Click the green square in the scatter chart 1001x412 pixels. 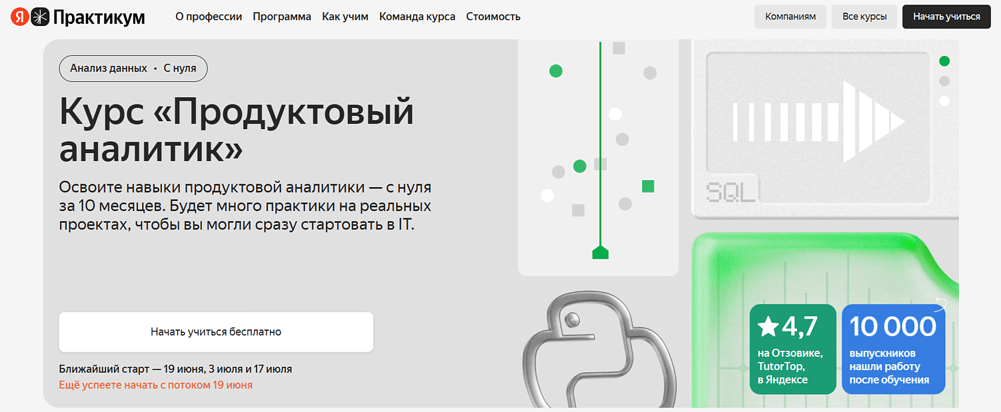pyautogui.click(x=648, y=186)
